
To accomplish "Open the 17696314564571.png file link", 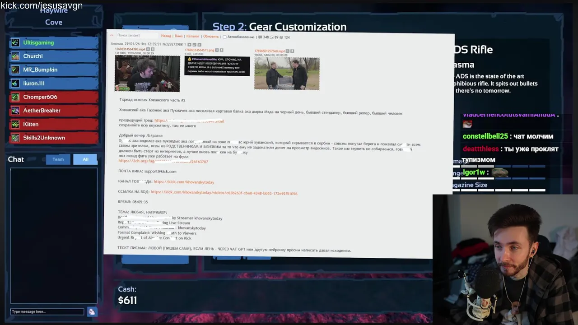I will click(x=199, y=50).
